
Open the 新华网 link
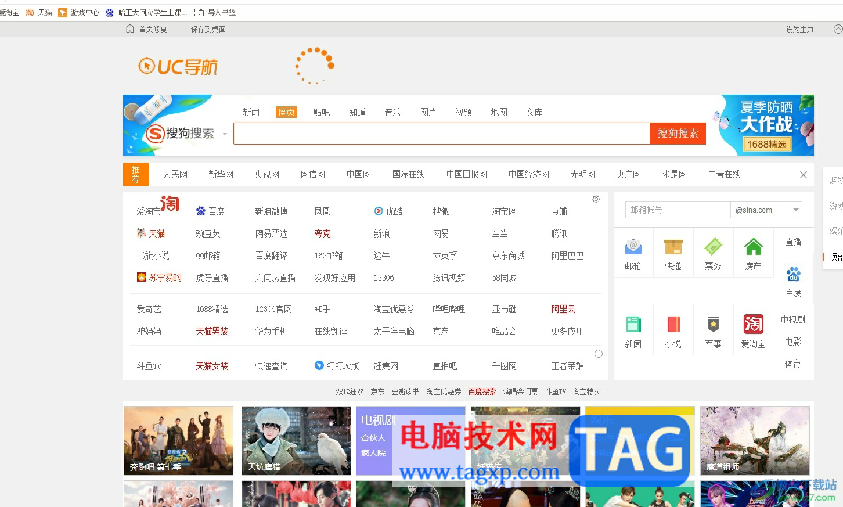[221, 174]
